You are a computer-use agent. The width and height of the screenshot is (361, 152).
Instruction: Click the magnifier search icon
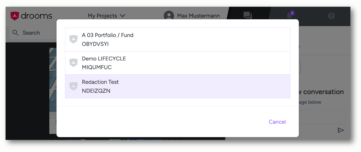pos(15,33)
